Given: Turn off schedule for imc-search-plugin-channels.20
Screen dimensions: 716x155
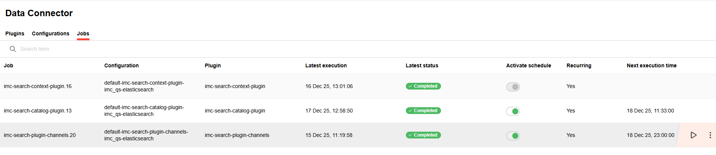Looking at the screenshot, I should [x=513, y=136].
